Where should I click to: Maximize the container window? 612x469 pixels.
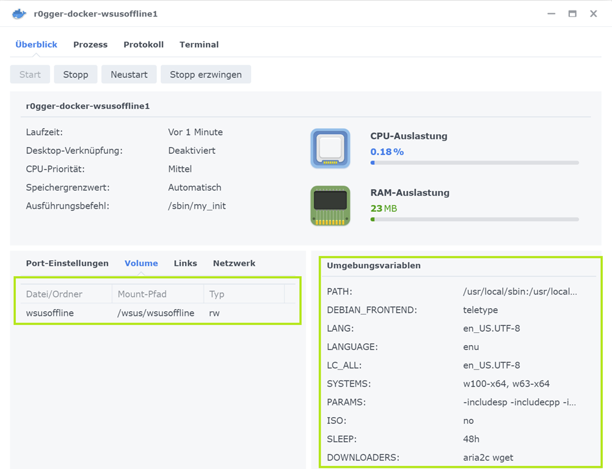(x=572, y=13)
